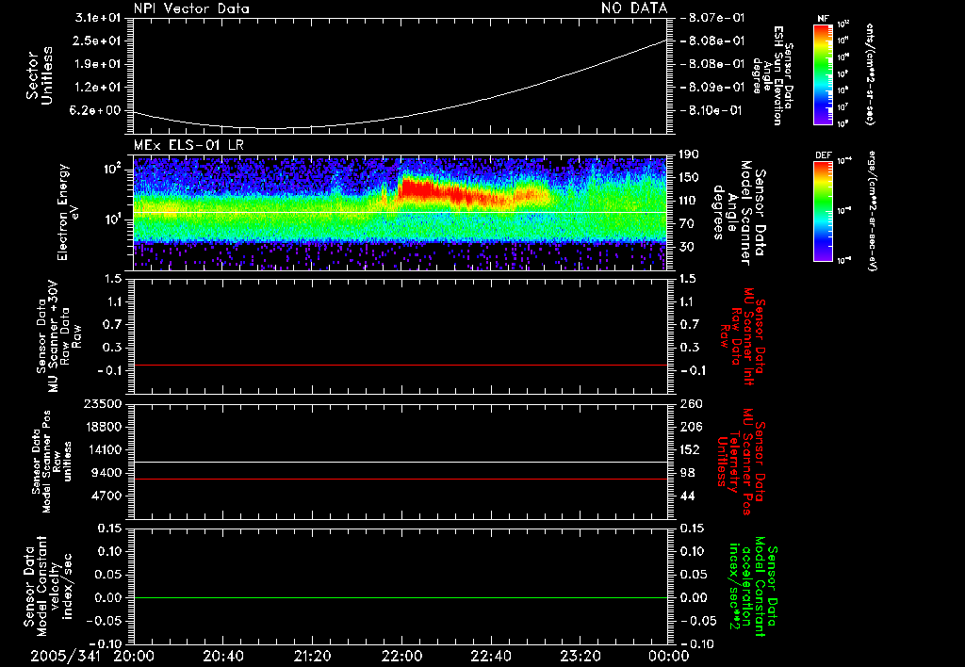Select the 'MEx ELS-01 LR' panel title

point(188,145)
